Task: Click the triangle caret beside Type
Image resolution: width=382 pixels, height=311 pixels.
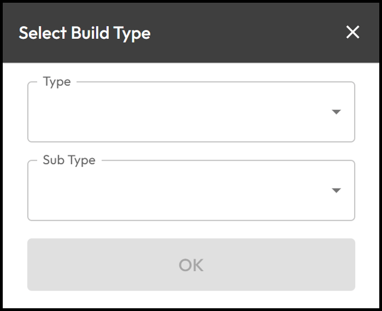Action: coord(336,112)
